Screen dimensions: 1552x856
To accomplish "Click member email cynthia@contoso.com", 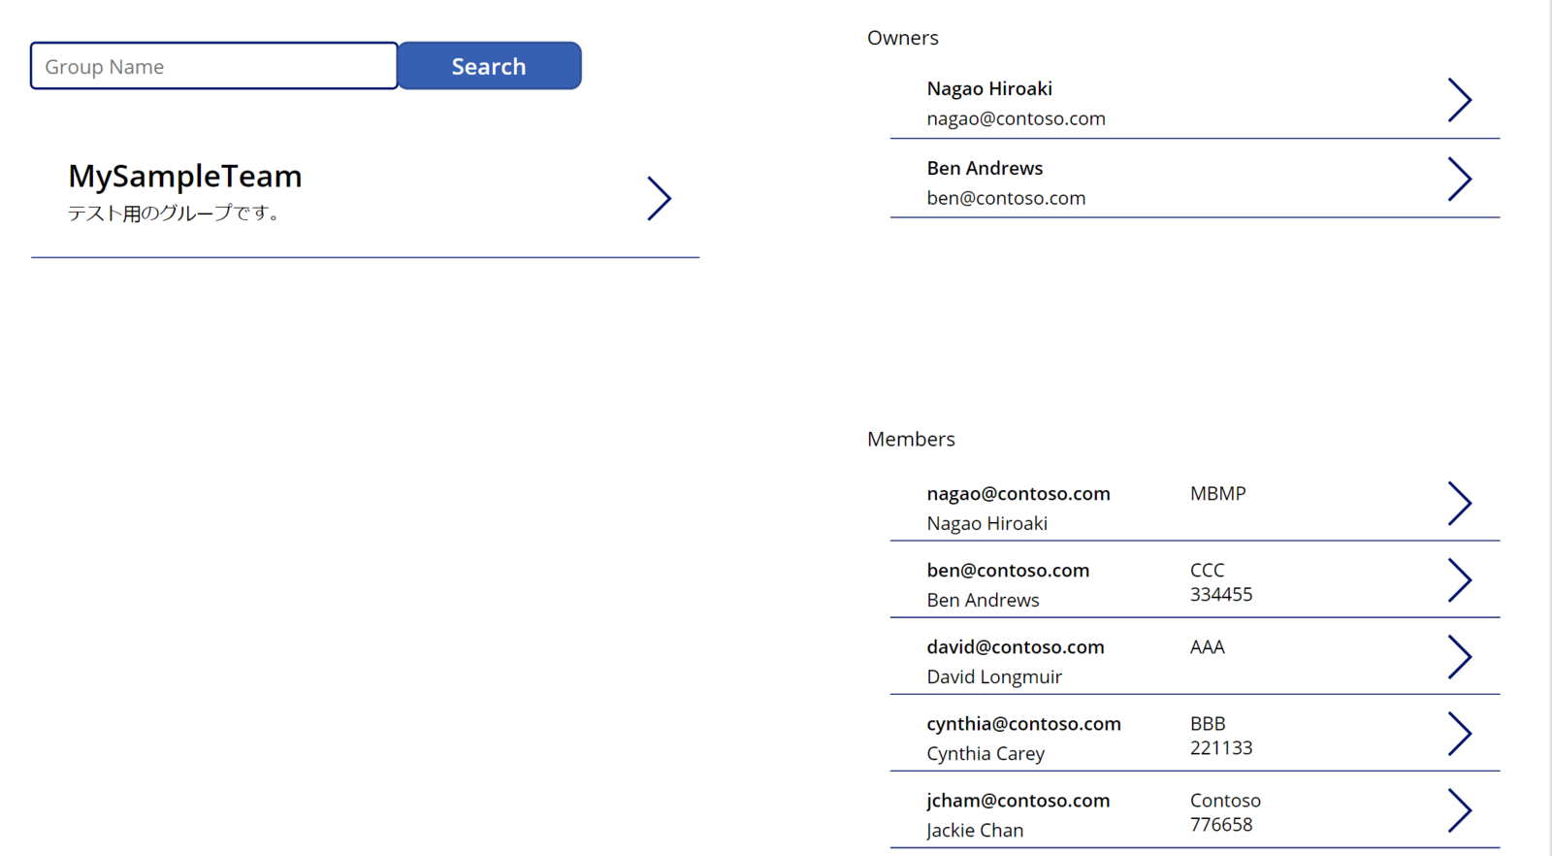I will pos(1023,724).
